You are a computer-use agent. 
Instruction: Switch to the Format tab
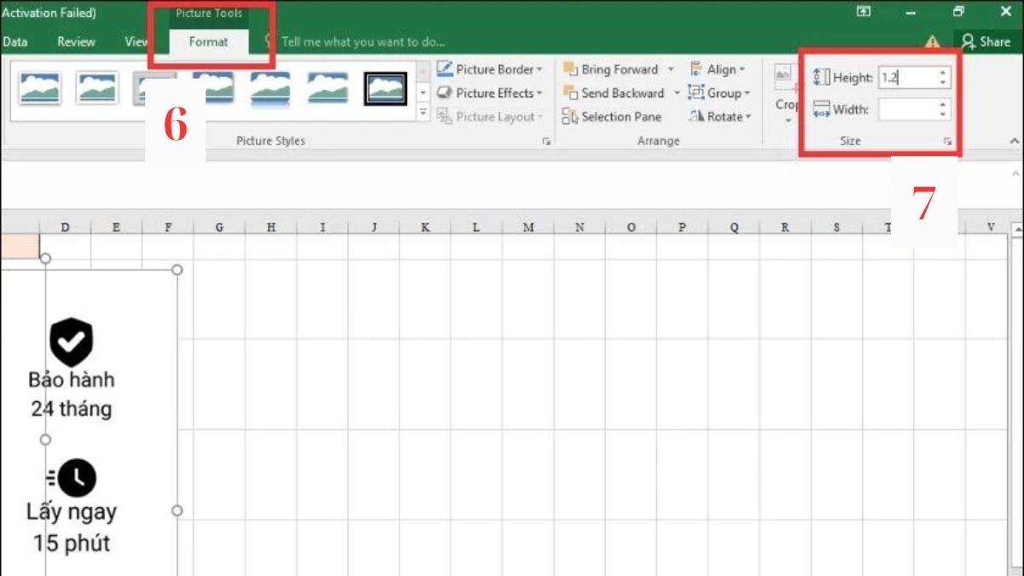pos(209,41)
